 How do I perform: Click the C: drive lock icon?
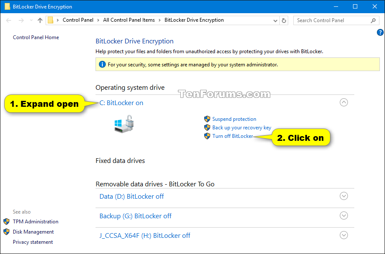click(124, 124)
